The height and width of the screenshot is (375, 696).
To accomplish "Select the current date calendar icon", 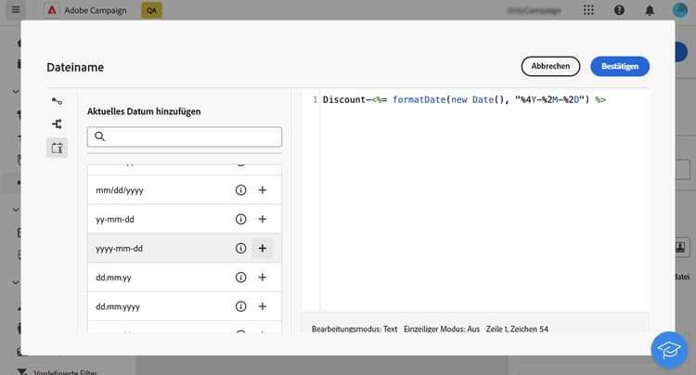I will pos(57,148).
